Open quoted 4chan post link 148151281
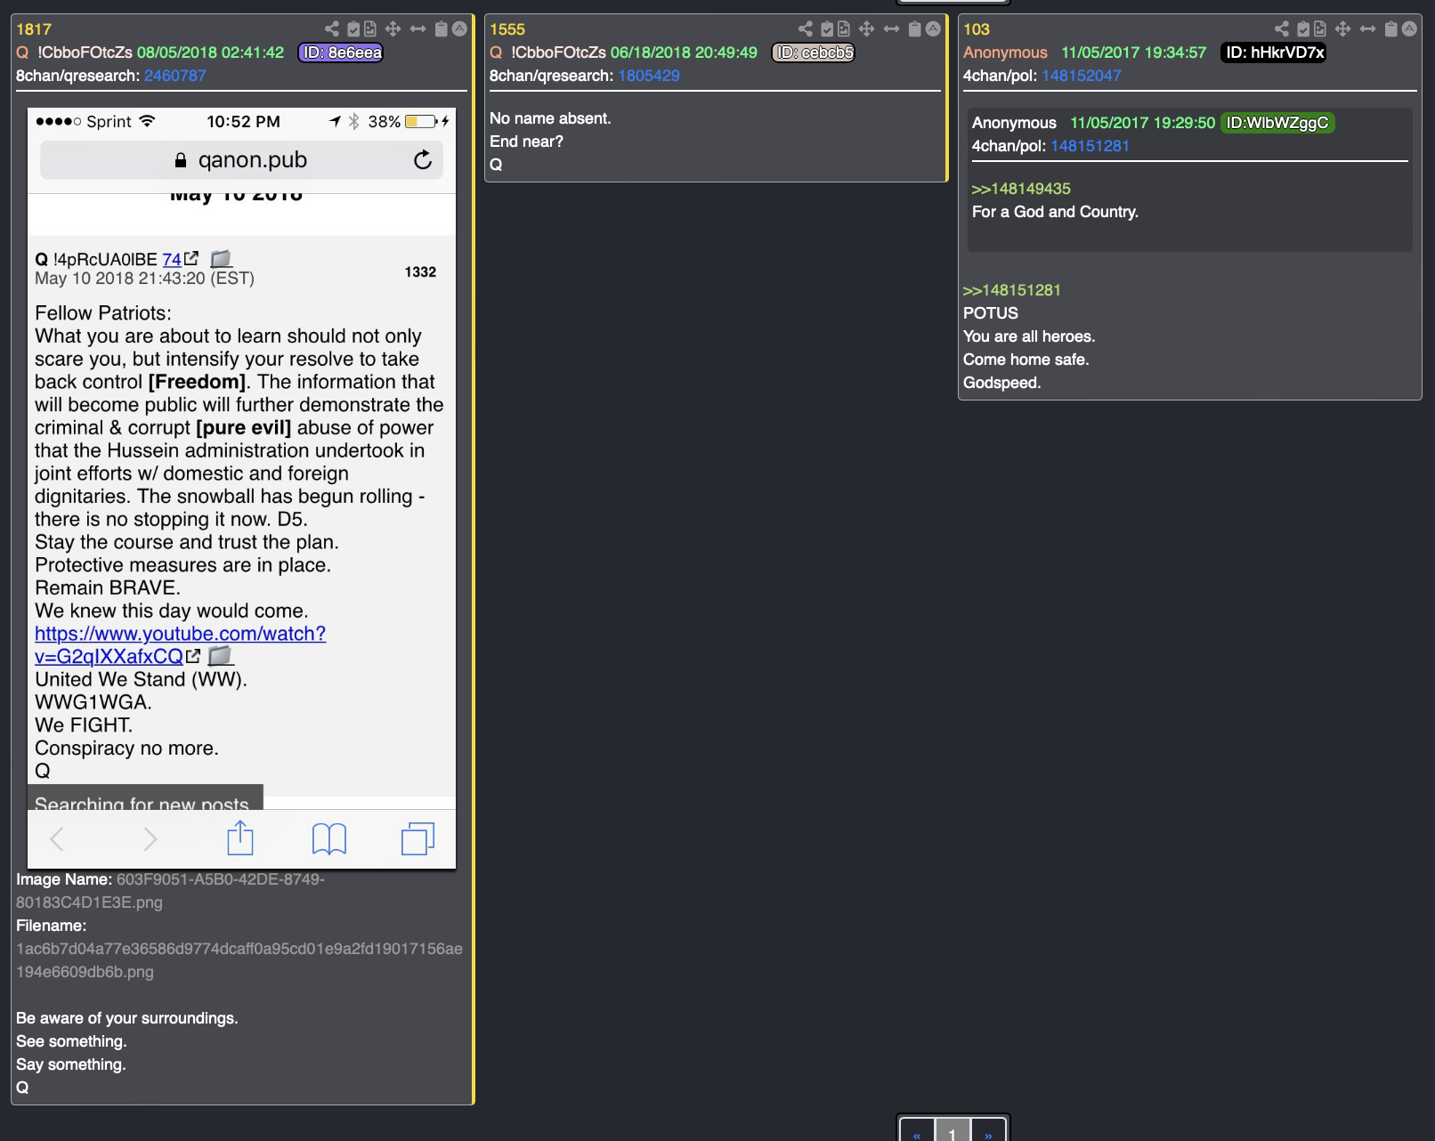 tap(1090, 146)
